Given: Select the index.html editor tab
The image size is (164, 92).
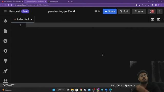Looking at the screenshot, I should [x=23, y=19].
